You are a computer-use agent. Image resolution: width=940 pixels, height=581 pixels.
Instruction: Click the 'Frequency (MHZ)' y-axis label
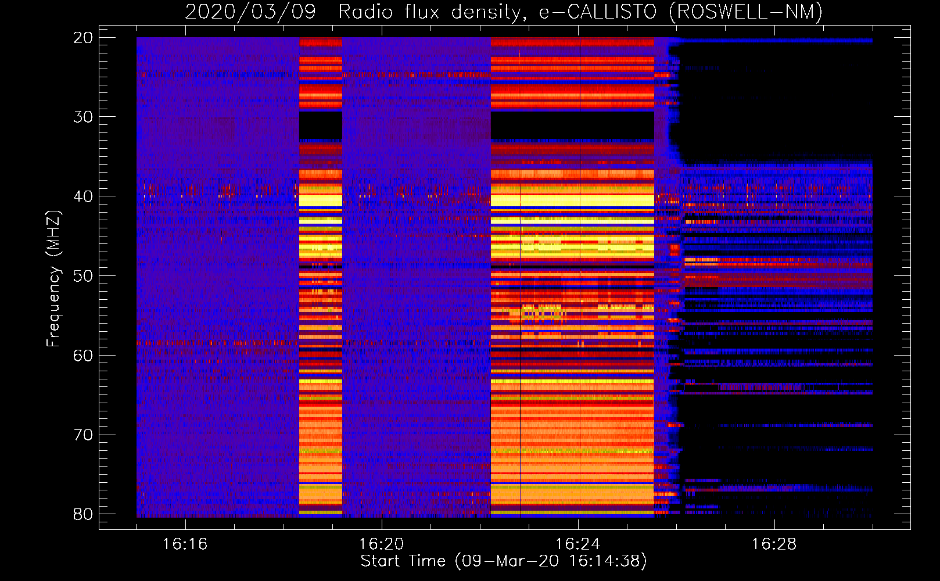[53, 278]
